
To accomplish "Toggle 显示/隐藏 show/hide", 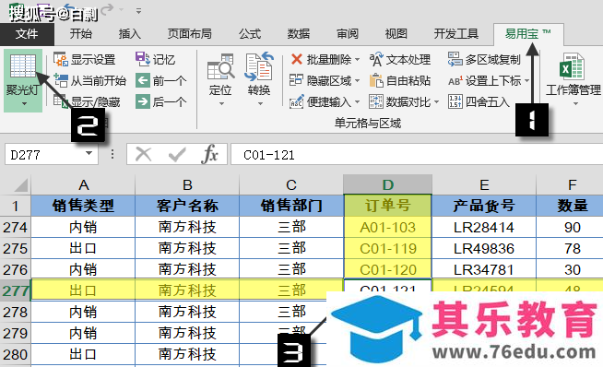I will [x=87, y=102].
